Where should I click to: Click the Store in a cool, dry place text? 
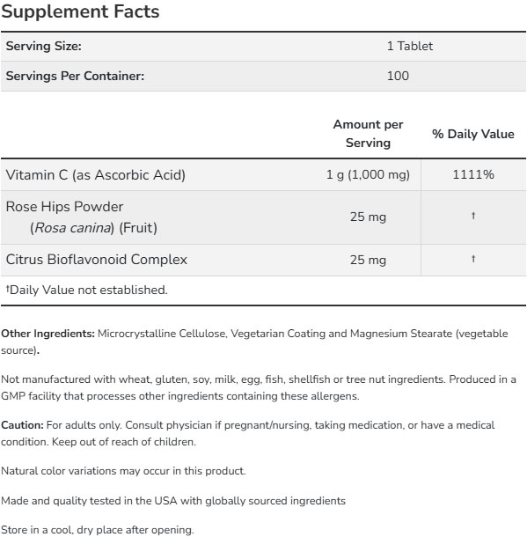tap(97, 529)
